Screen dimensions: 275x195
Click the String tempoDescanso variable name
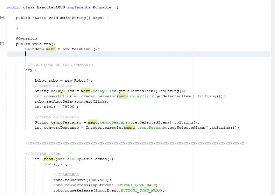[x=66, y=122]
